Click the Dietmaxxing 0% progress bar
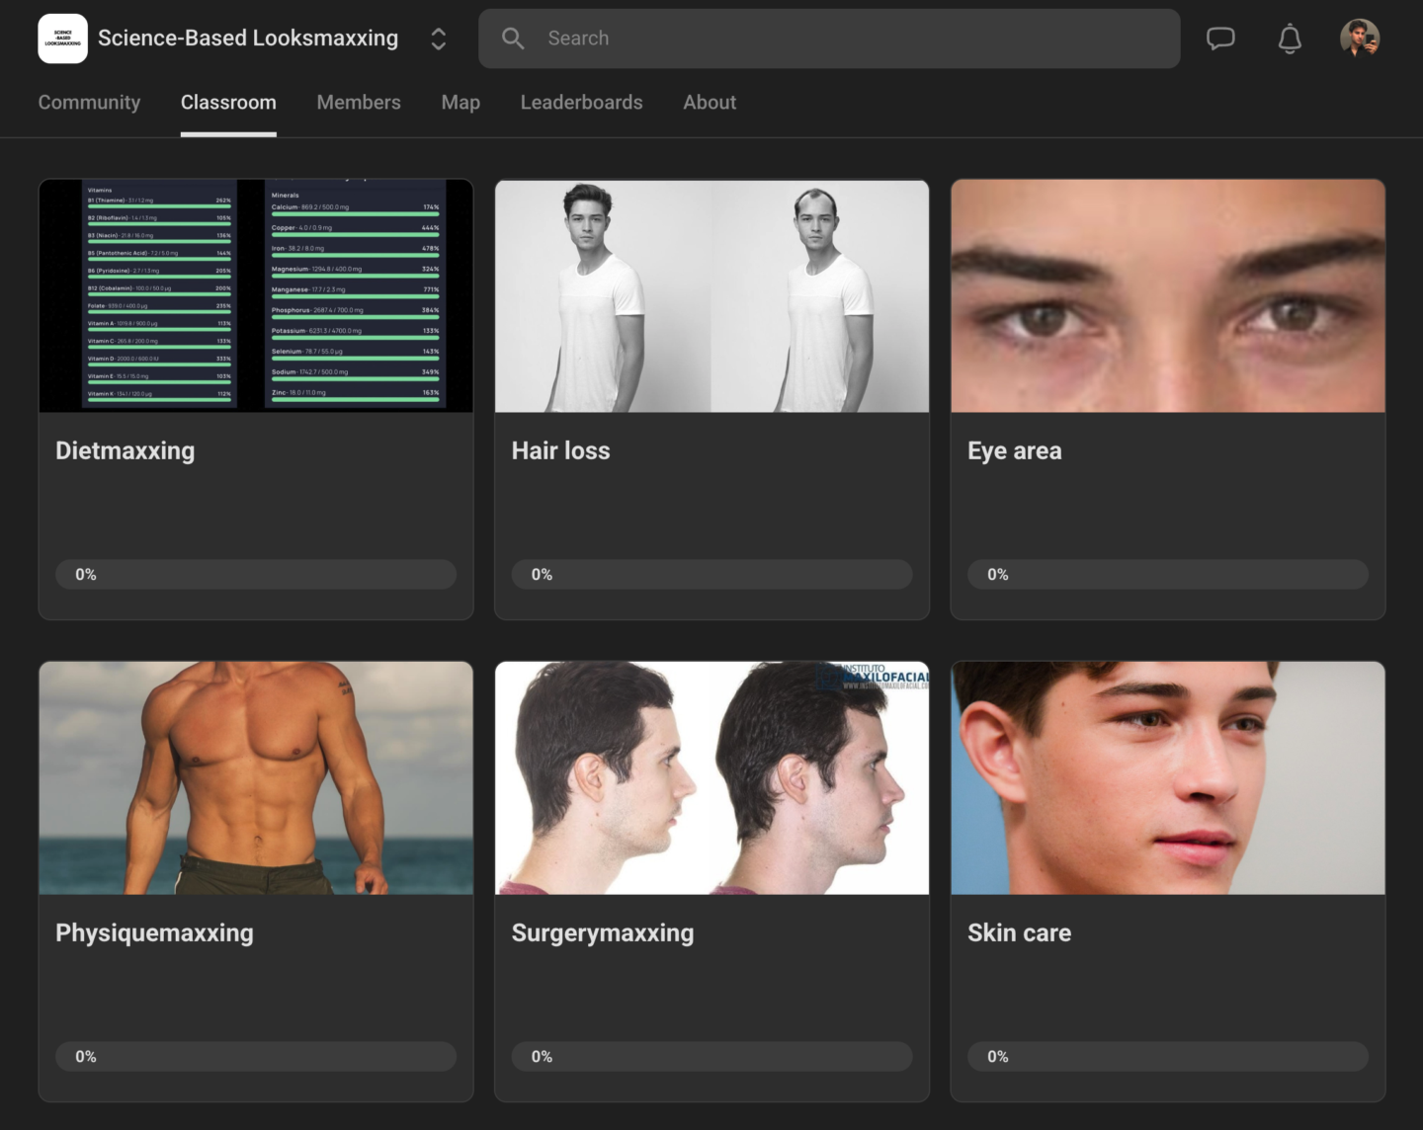 coord(256,575)
